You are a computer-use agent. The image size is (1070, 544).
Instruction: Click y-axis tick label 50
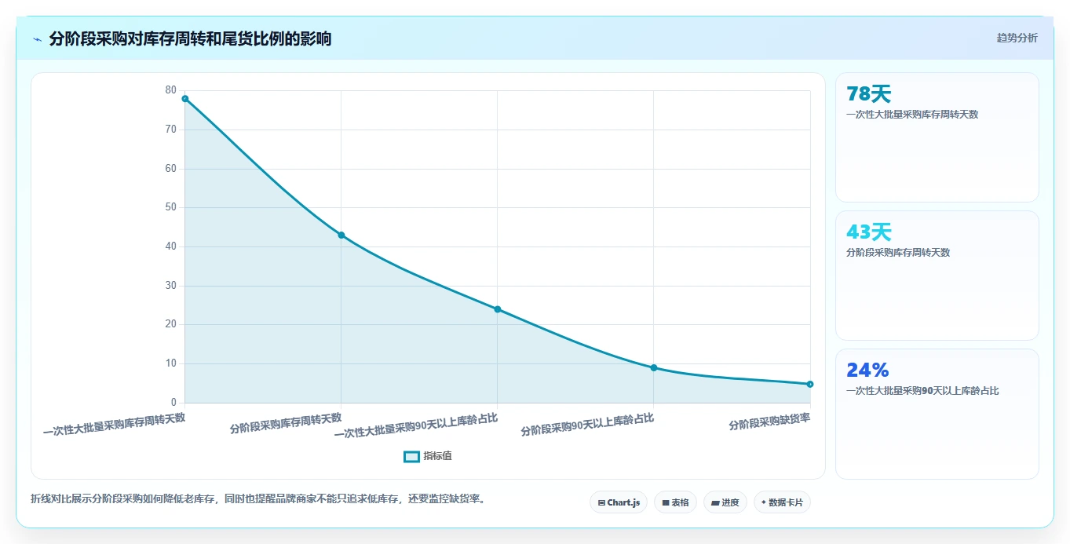click(x=171, y=207)
